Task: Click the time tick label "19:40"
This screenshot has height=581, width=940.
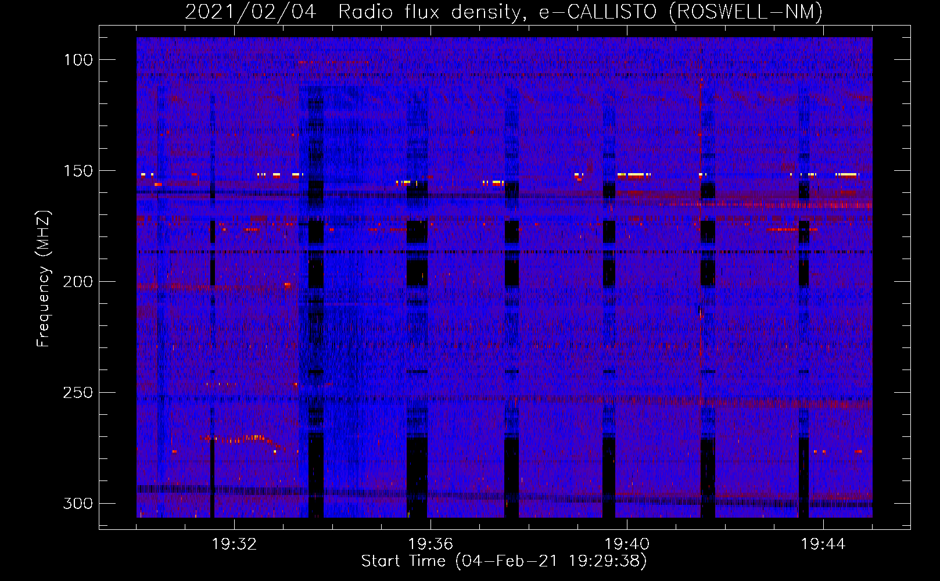Action: pyautogui.click(x=627, y=544)
